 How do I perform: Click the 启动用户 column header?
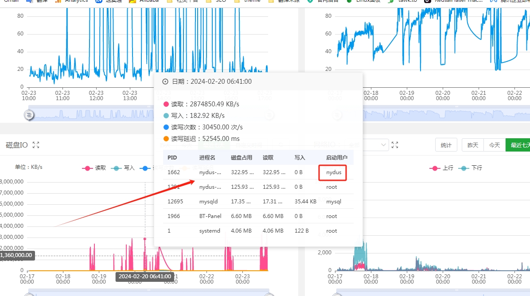(337, 157)
